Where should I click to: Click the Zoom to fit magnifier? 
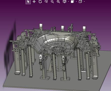tap(58, 2)
